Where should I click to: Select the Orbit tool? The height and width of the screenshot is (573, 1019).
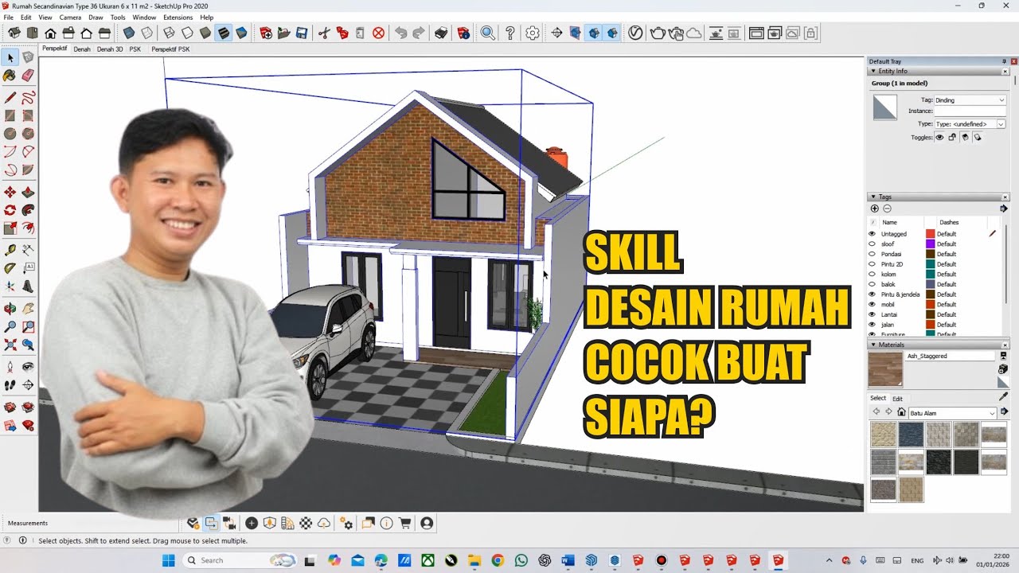click(10, 308)
